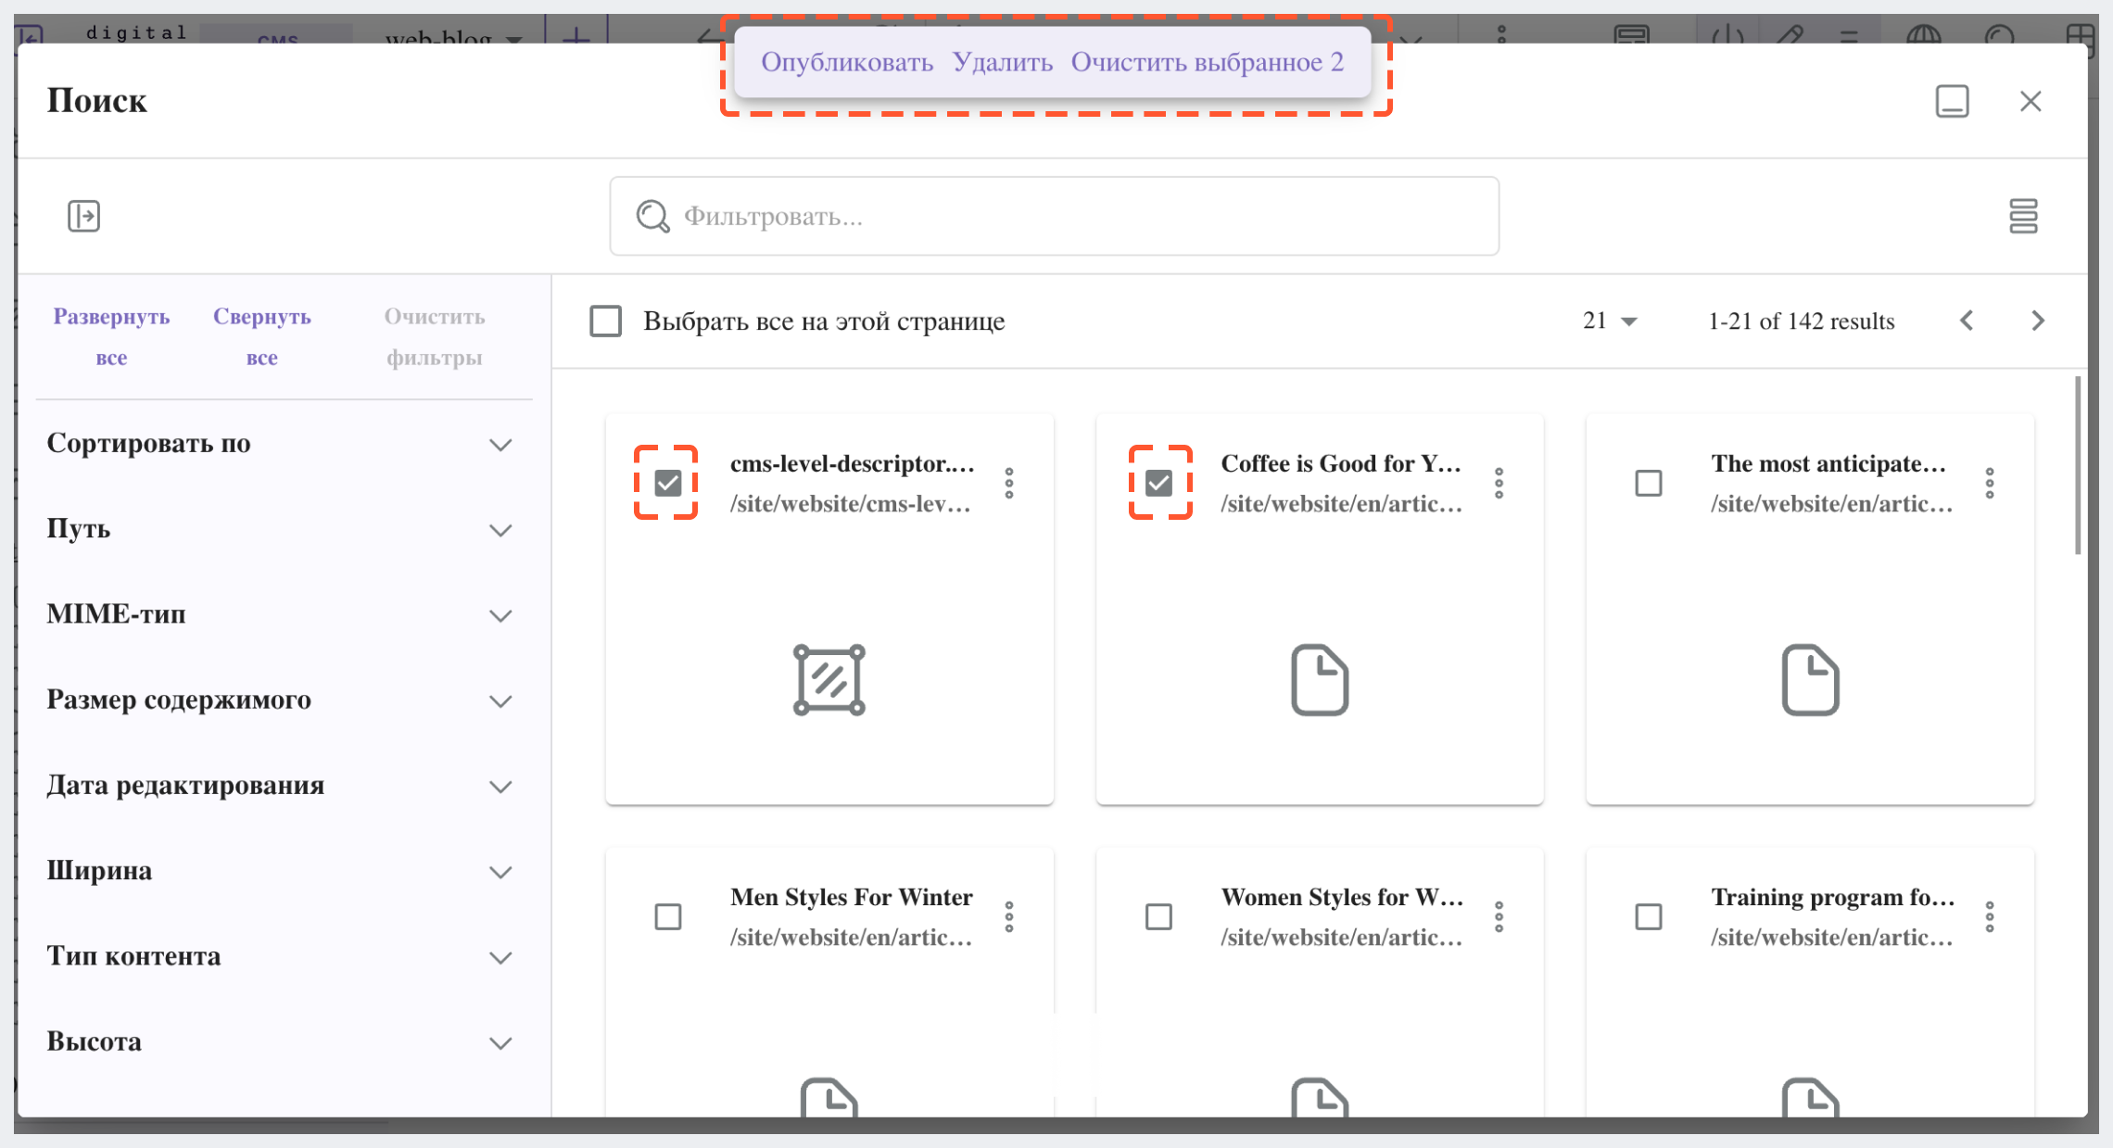
Task: Click into the Фильтровать search field
Action: click(1054, 216)
